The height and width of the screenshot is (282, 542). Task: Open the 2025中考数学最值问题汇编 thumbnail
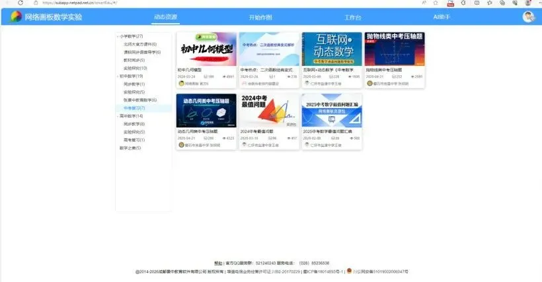coord(332,111)
